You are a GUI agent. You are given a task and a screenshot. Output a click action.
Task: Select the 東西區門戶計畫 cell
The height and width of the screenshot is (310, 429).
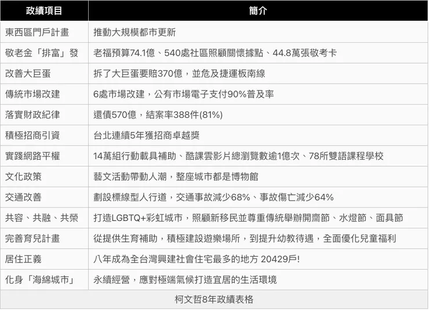44,32
